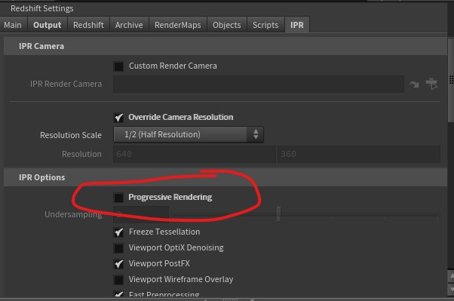The width and height of the screenshot is (454, 301).
Task: Enable Viewport OptiX Denoising
Action: point(118,248)
